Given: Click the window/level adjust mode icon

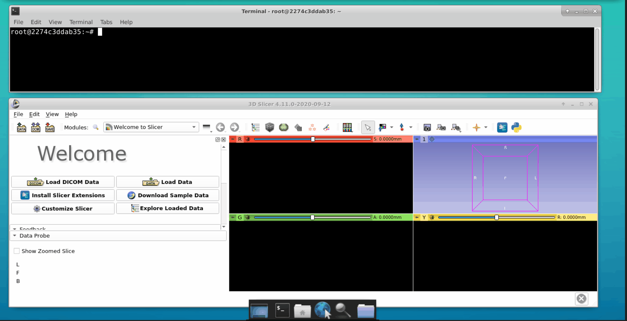Looking at the screenshot, I should (x=382, y=127).
